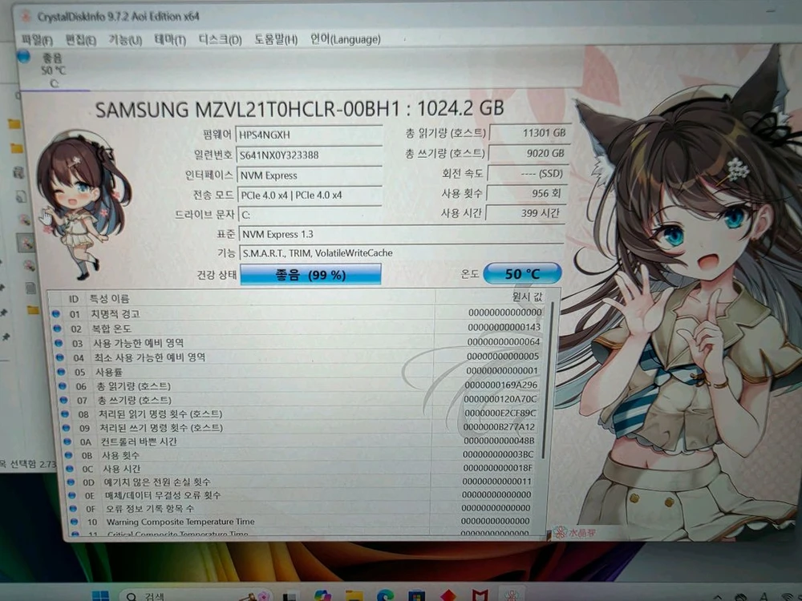Image resolution: width=802 pixels, height=601 pixels.
Task: Click the features field S.M.A.R.T., TRIM, VolatileWriteCache
Action: click(x=402, y=253)
